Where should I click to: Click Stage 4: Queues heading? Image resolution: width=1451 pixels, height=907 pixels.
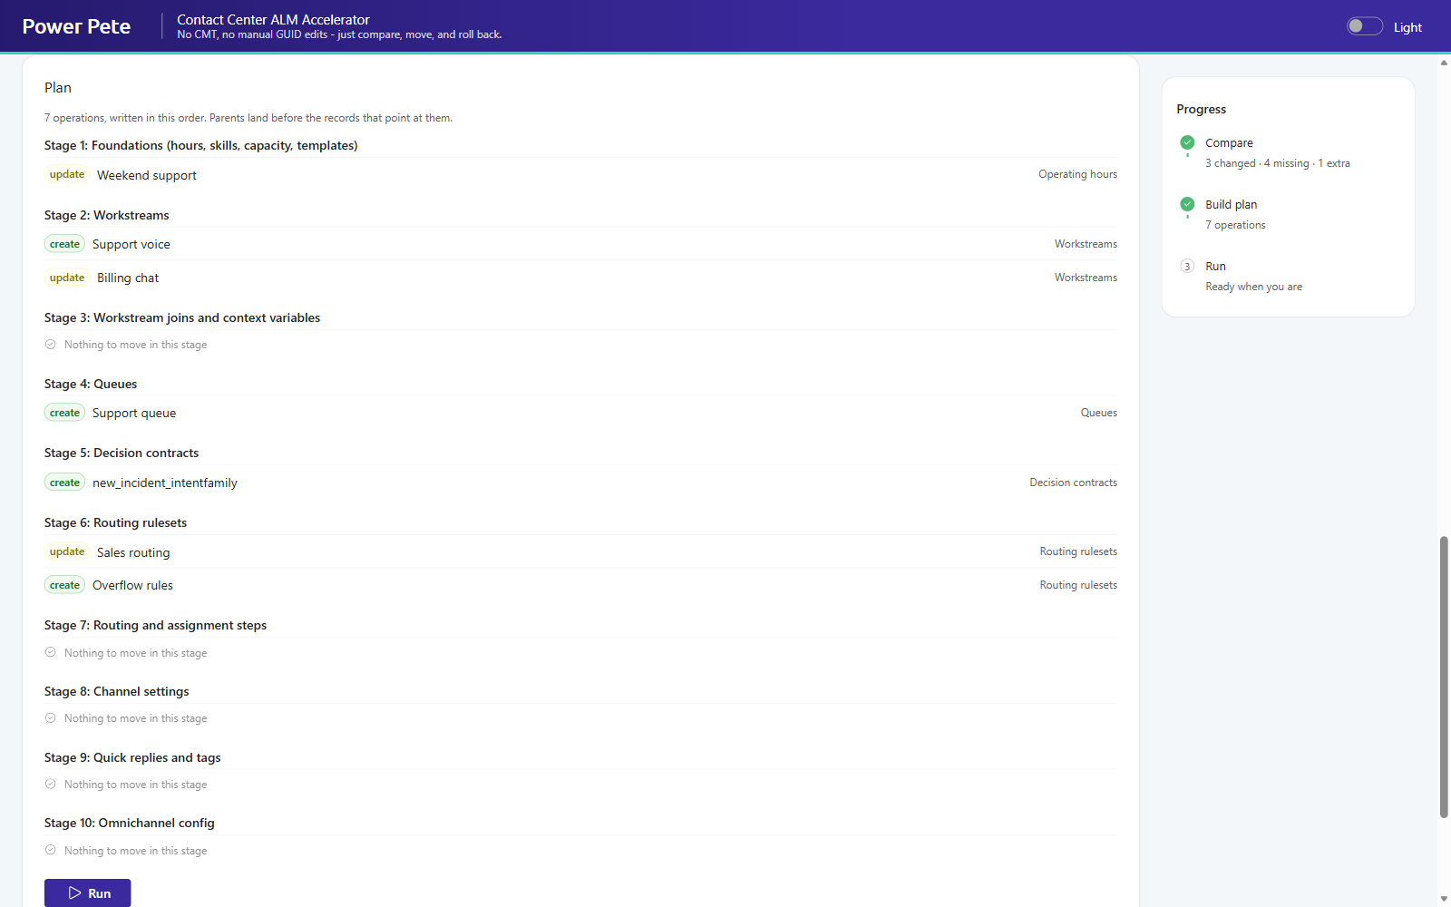coord(91,384)
